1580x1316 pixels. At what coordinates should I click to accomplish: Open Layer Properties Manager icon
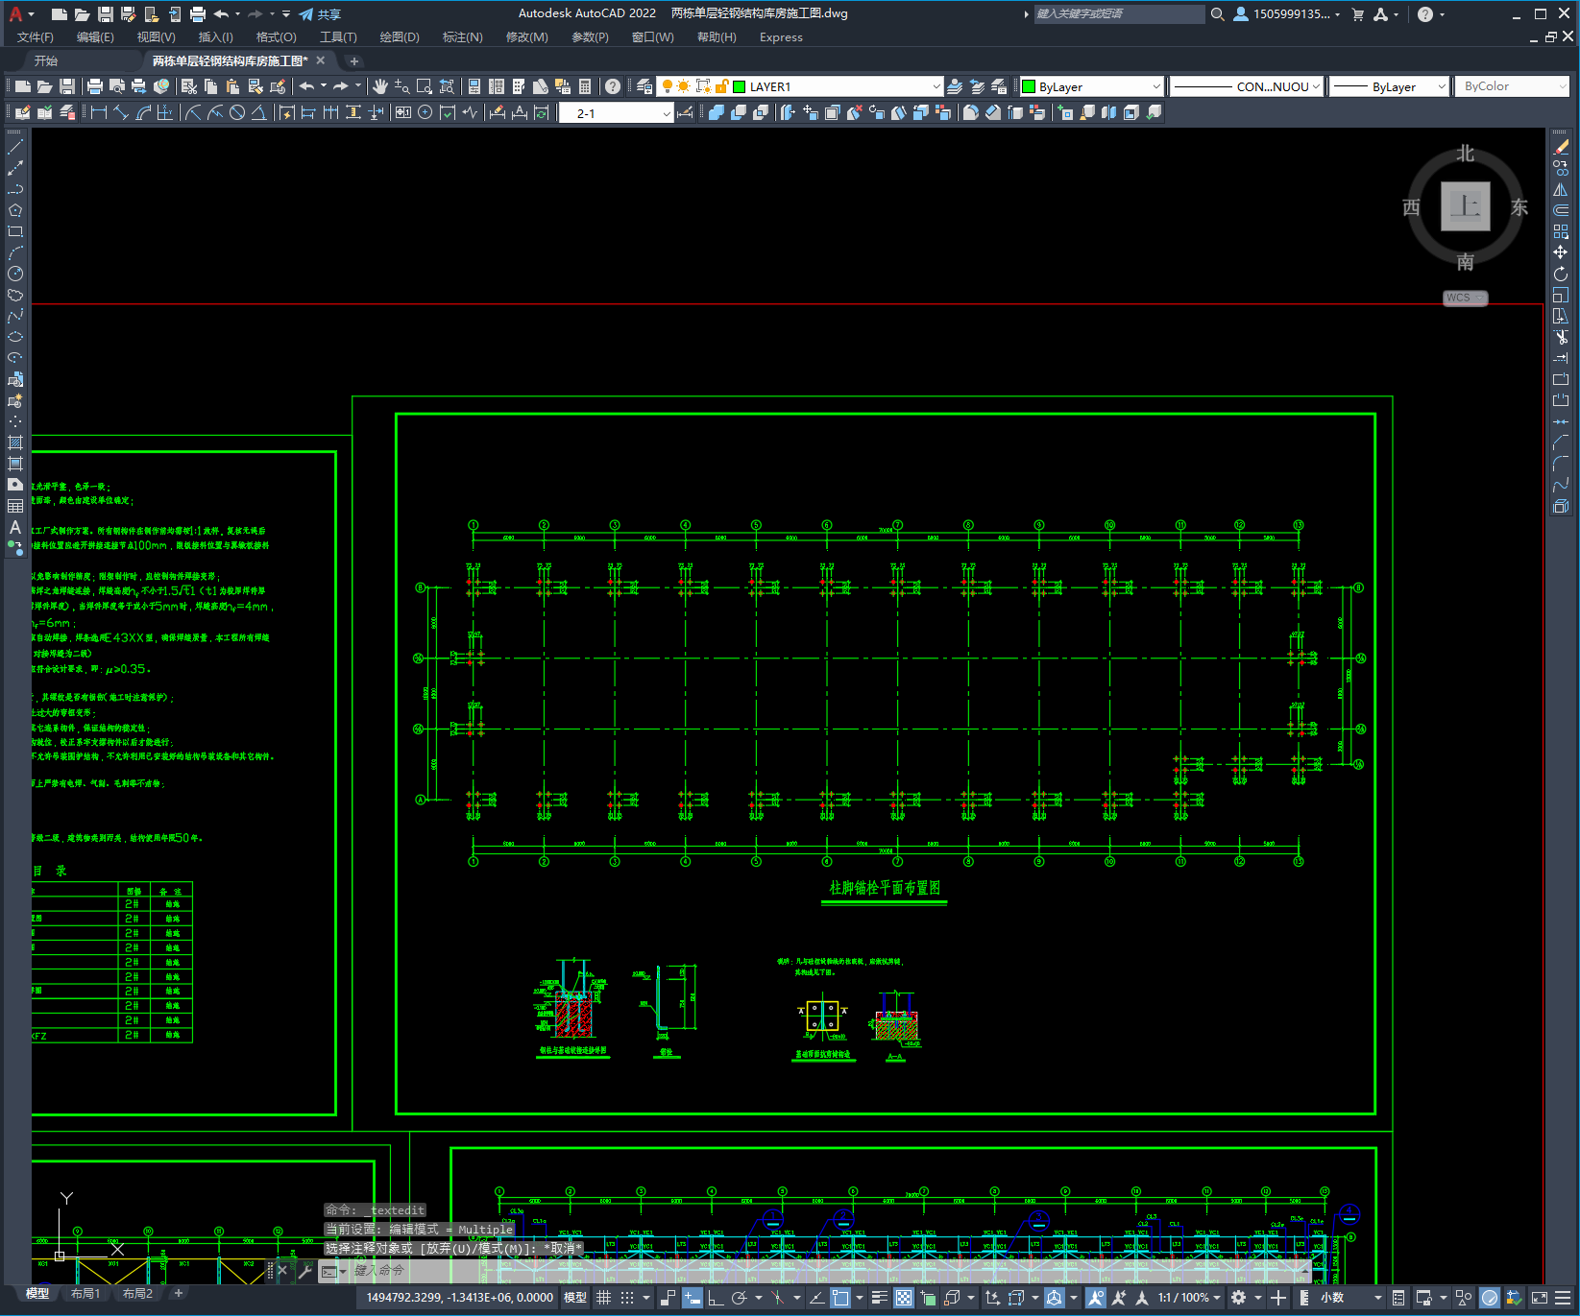644,86
